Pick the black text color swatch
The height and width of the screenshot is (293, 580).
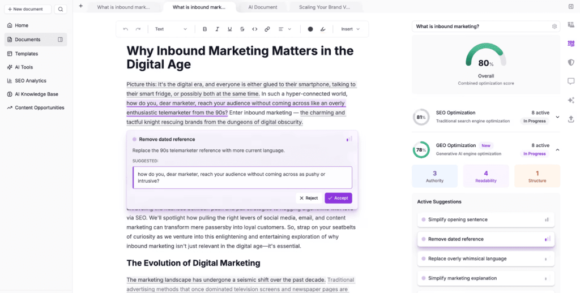pyautogui.click(x=310, y=29)
